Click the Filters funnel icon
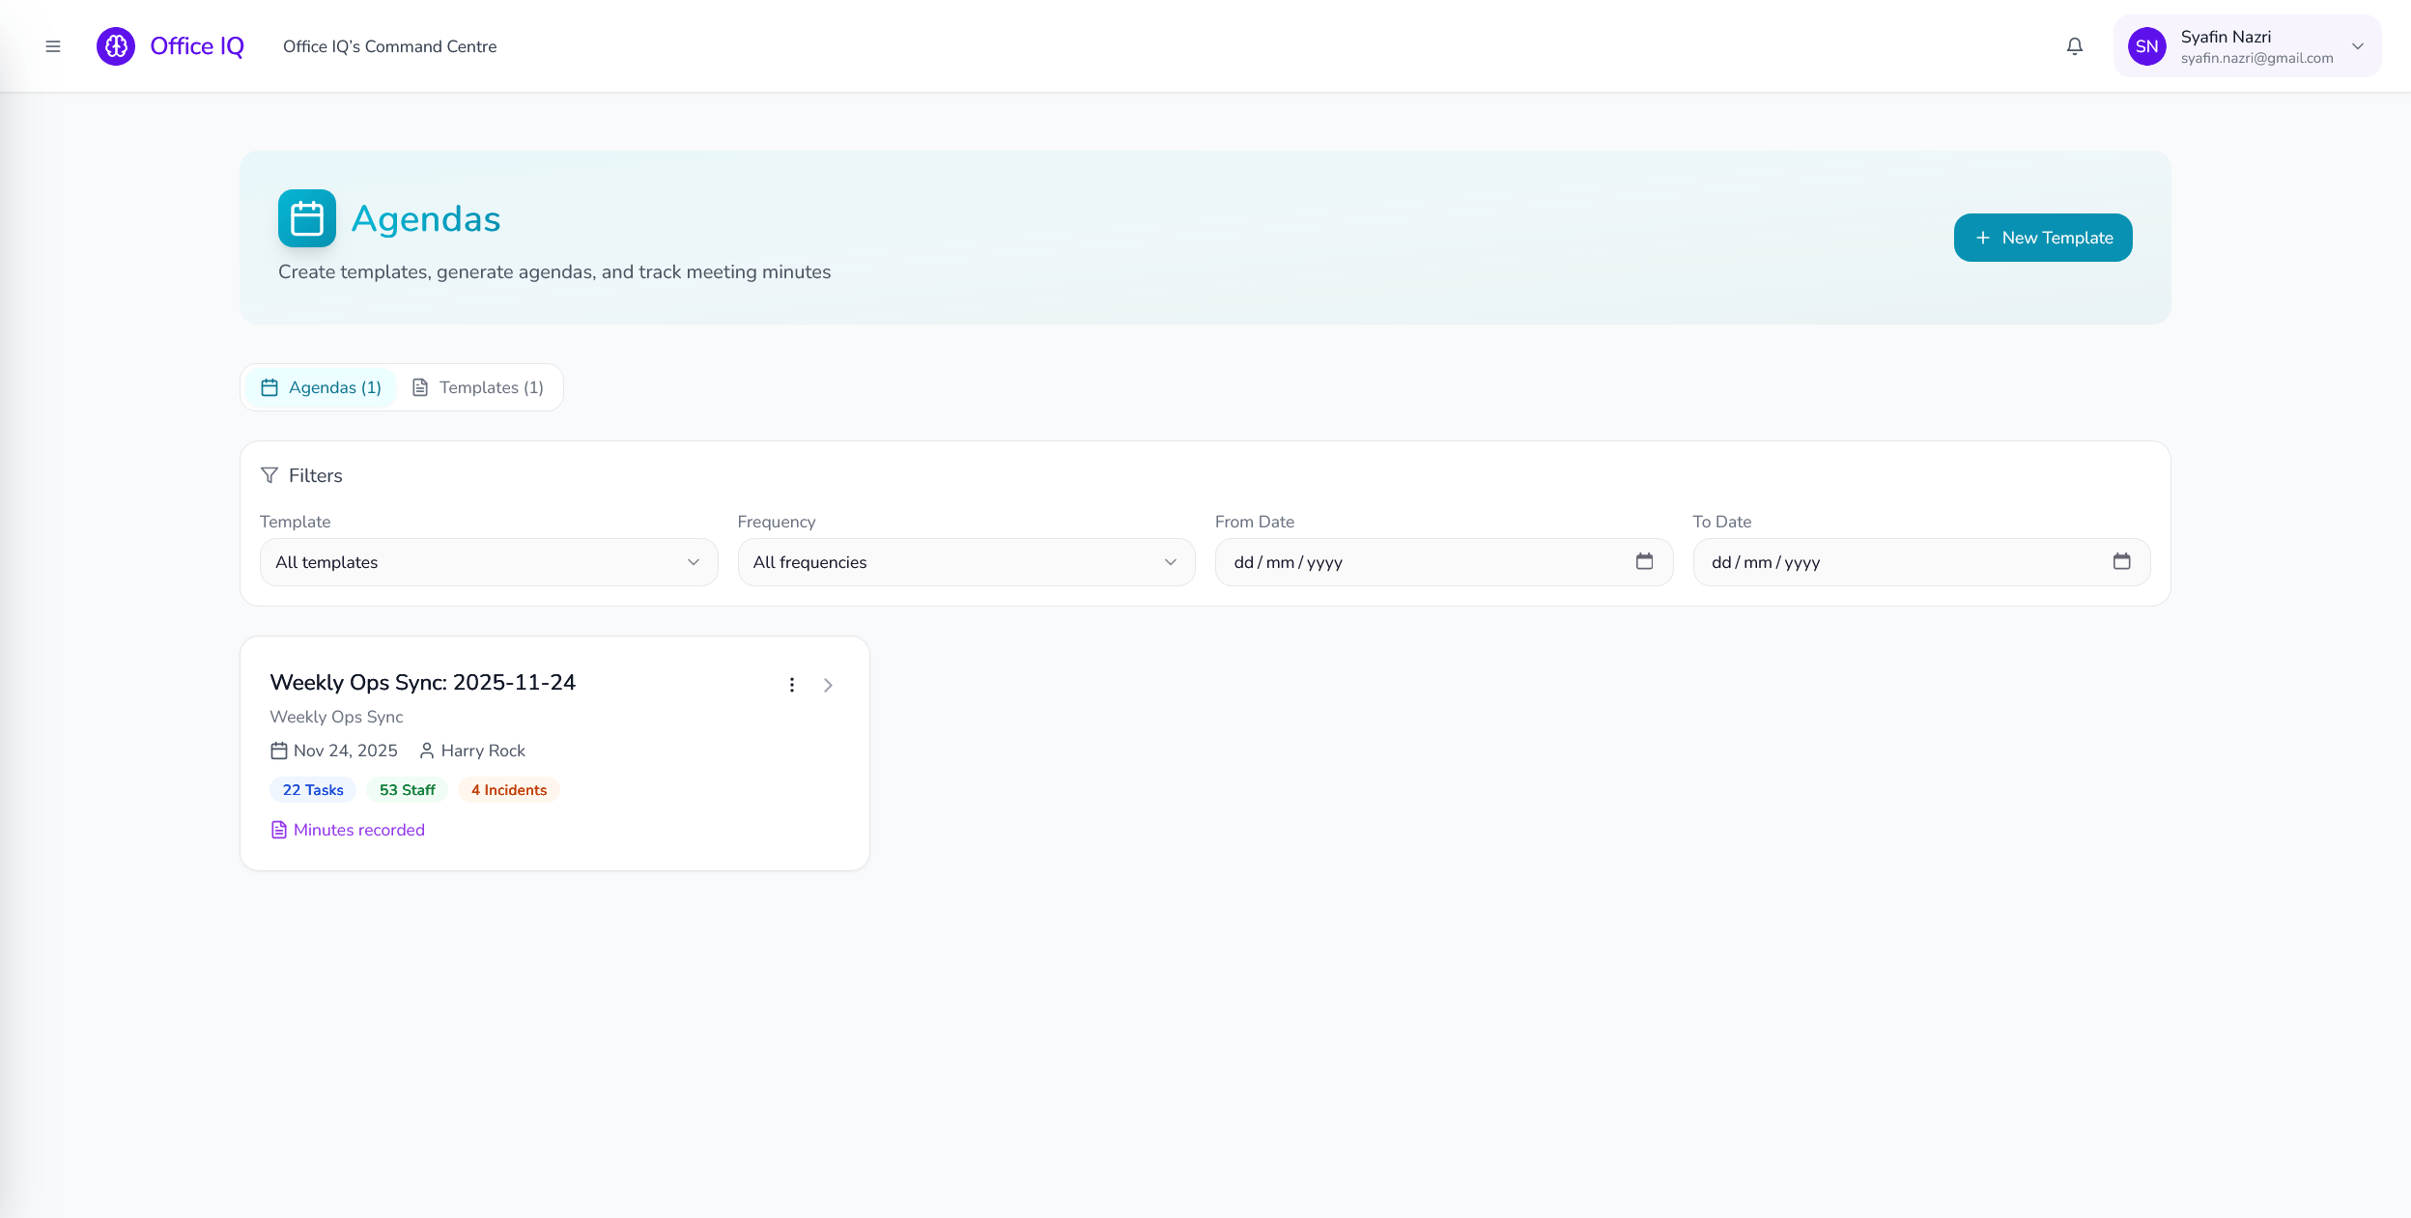This screenshot has width=2411, height=1218. tap(269, 475)
